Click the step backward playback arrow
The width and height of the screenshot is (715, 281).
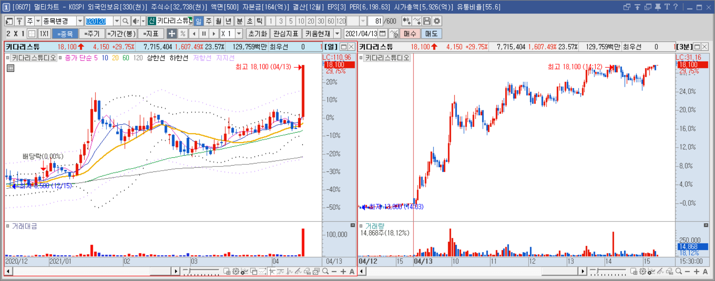point(193,34)
